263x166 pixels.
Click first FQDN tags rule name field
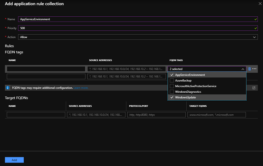tap(46, 69)
